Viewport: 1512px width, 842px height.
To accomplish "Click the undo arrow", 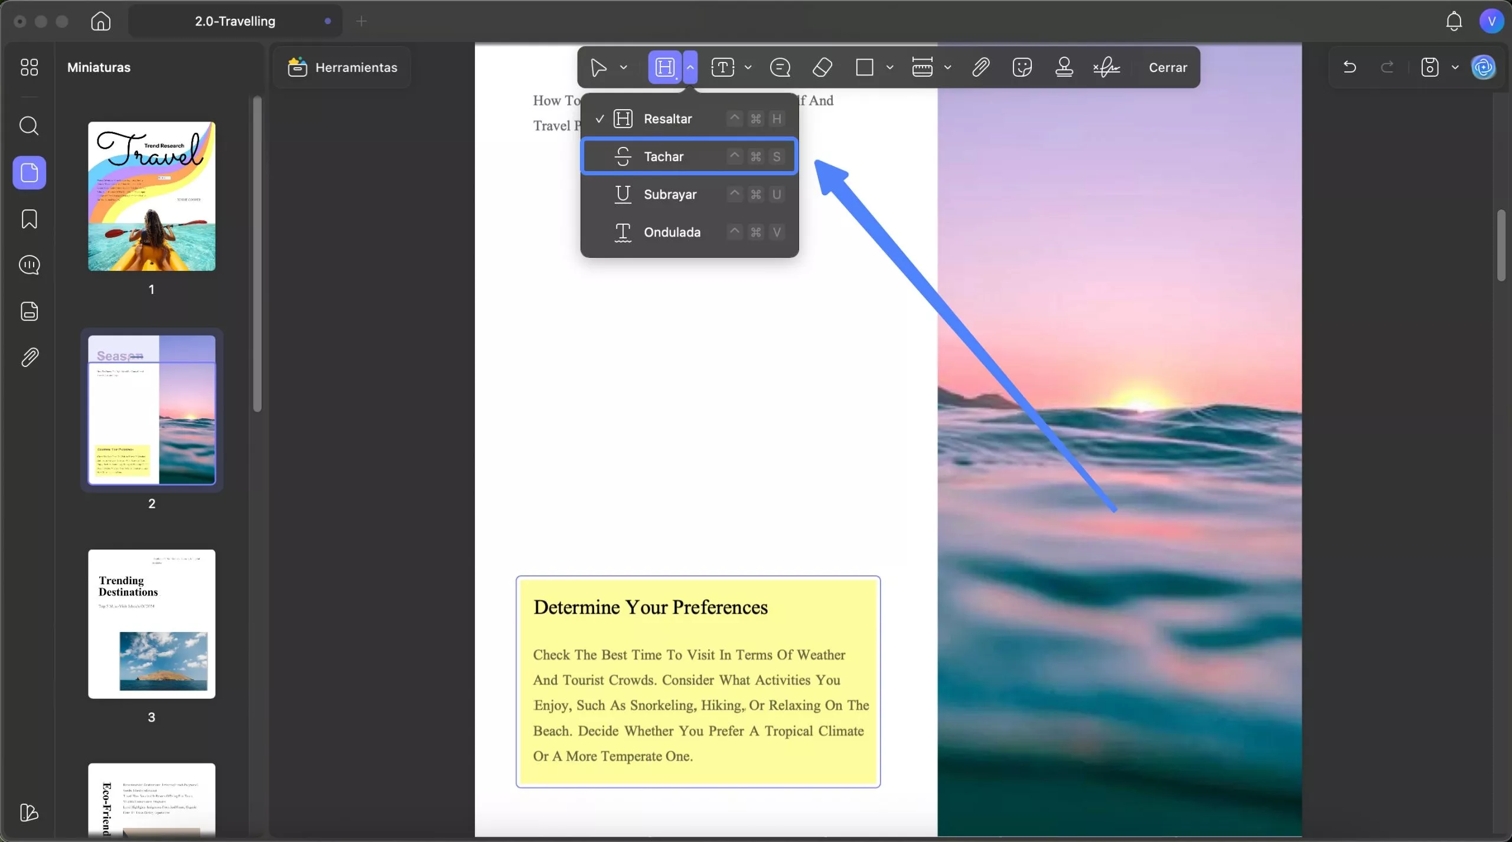I will (1350, 67).
